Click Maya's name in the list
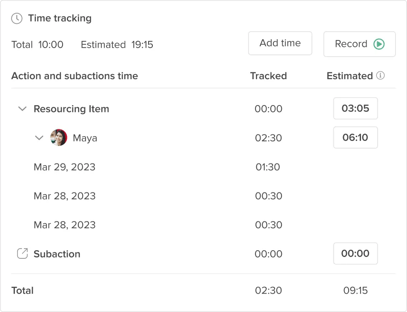The width and height of the screenshot is (407, 312). tap(85, 138)
